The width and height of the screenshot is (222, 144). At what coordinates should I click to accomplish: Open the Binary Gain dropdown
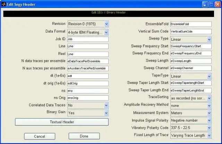[88, 113]
